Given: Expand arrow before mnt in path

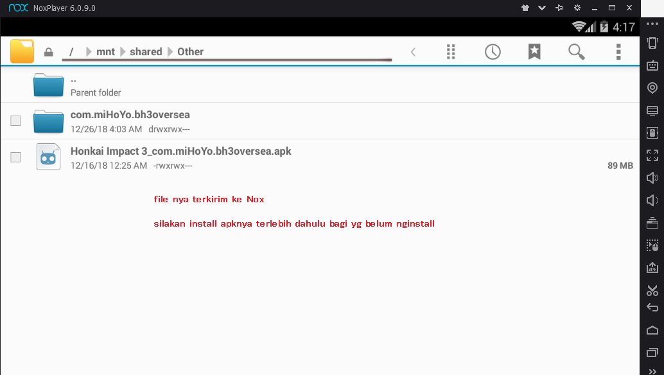Looking at the screenshot, I should (89, 51).
